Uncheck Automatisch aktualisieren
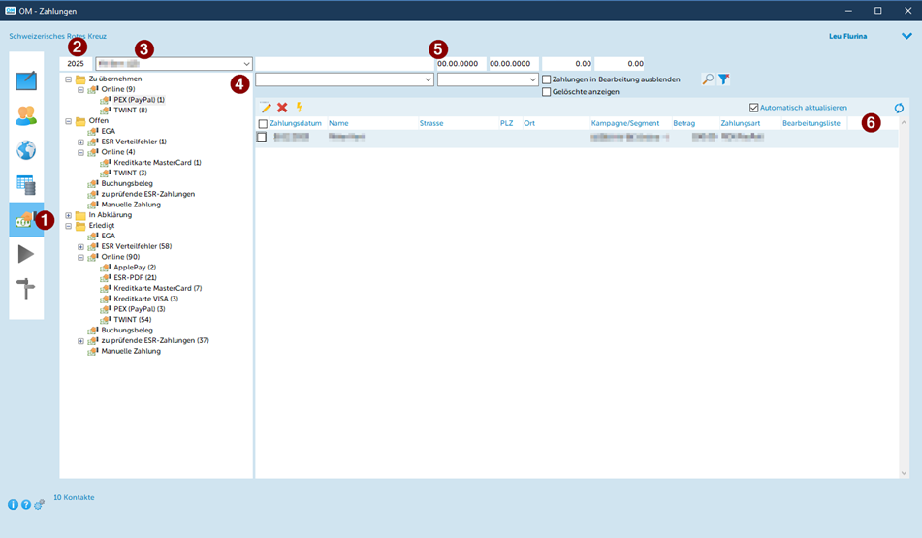 [x=754, y=108]
